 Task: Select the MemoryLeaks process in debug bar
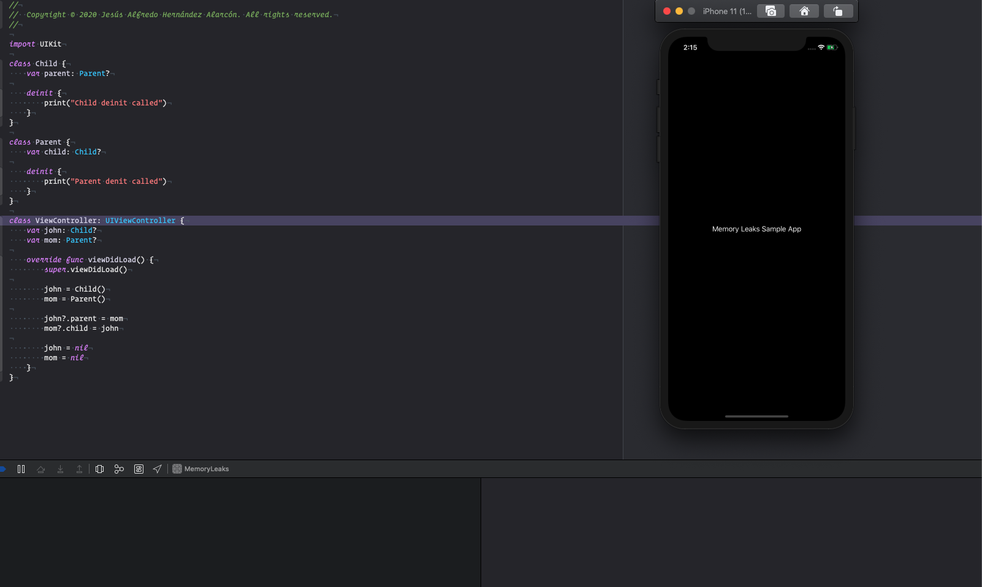(x=200, y=469)
